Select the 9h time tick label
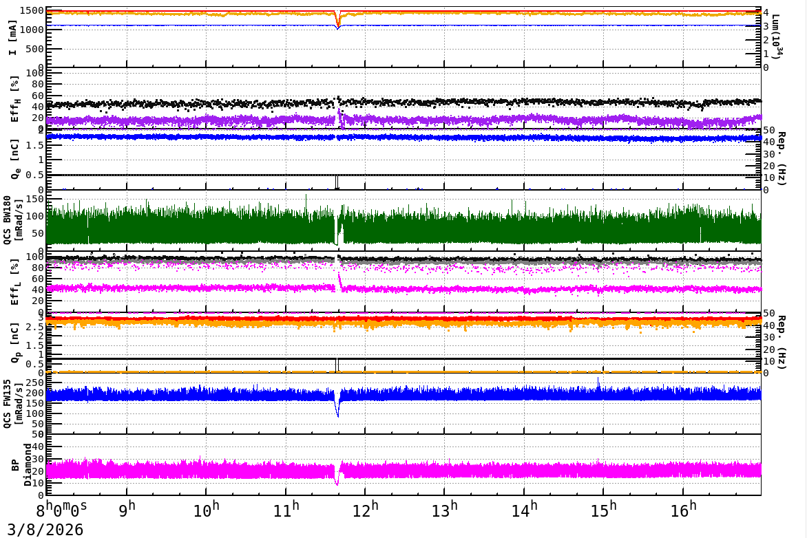This screenshot has height=538, width=807. tap(129, 509)
